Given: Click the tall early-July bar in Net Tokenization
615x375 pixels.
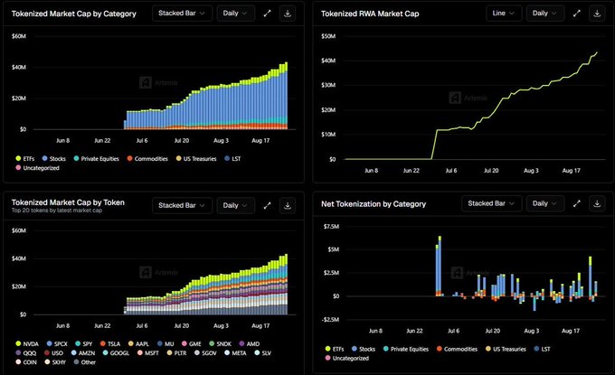Looking at the screenshot, I should (440, 266).
